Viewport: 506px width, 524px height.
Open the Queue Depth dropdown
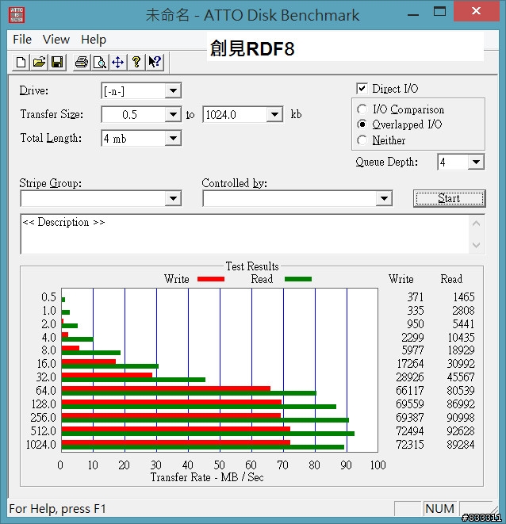click(476, 162)
